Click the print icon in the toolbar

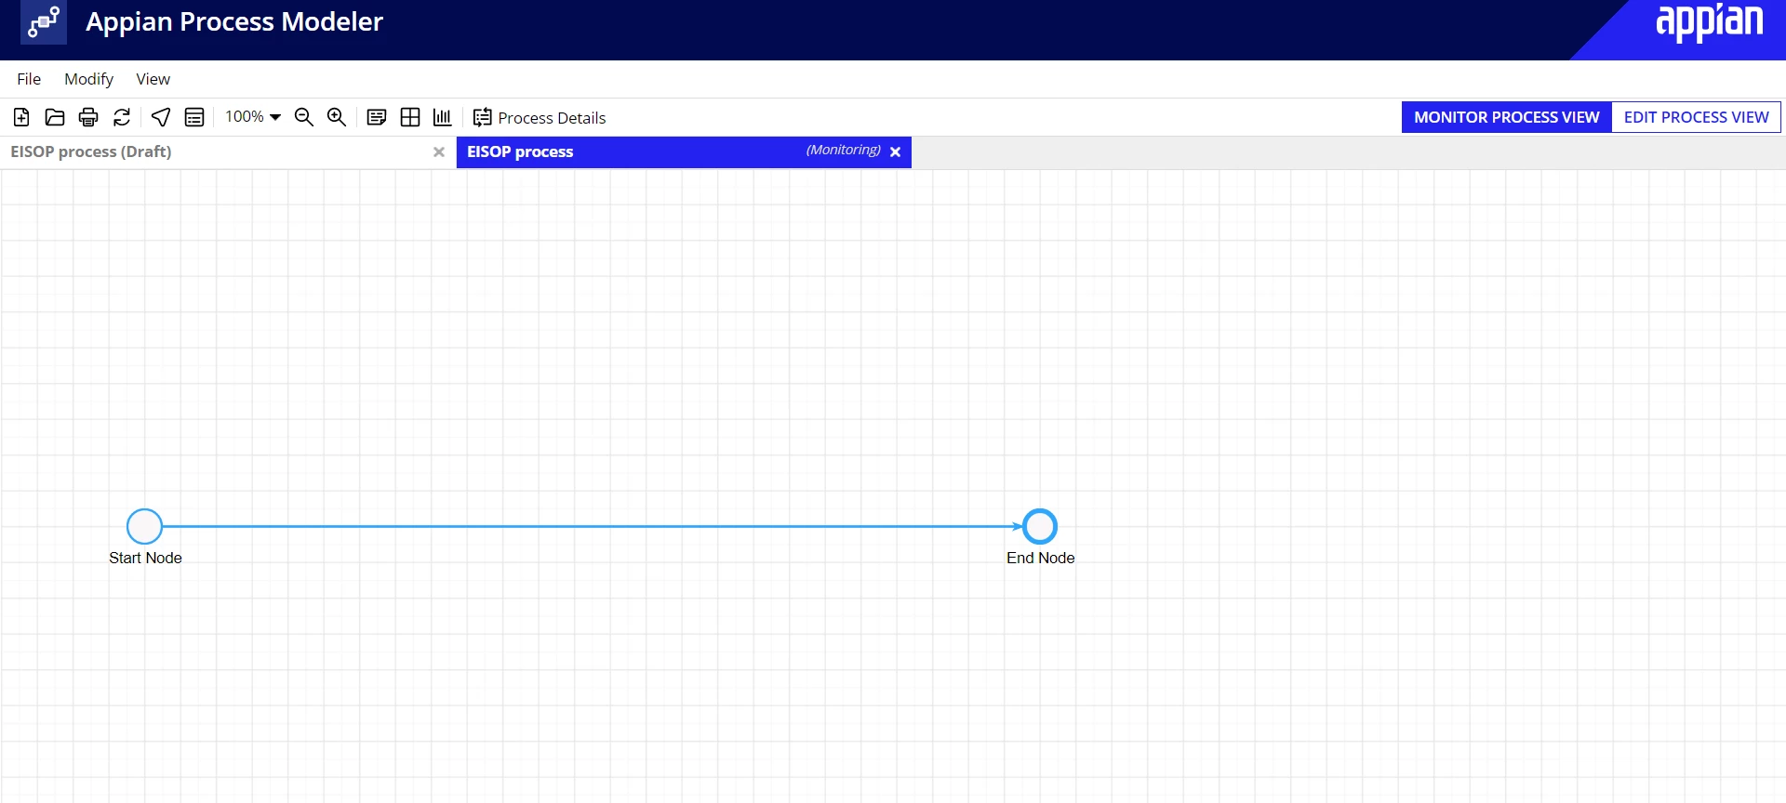88,117
